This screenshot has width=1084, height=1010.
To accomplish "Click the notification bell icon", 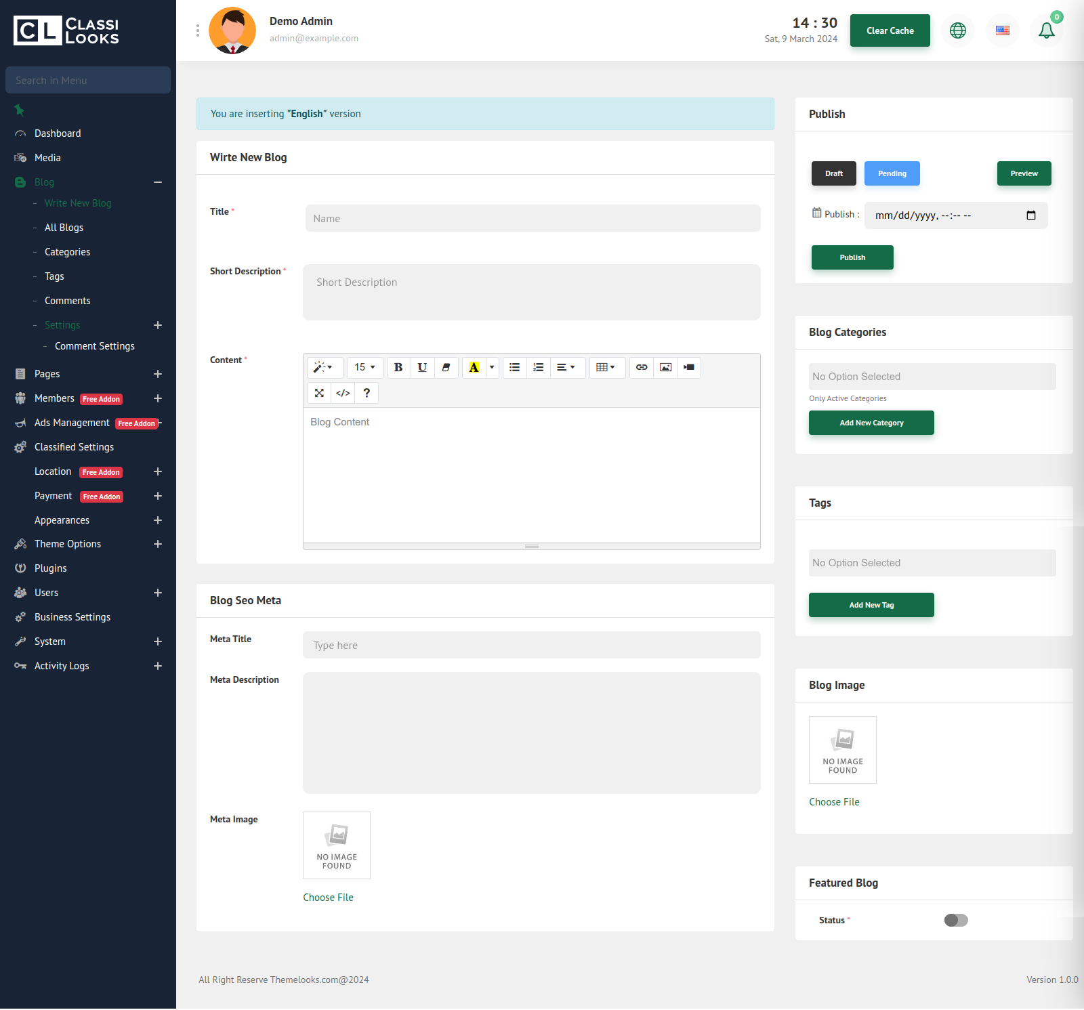I will pyautogui.click(x=1046, y=30).
